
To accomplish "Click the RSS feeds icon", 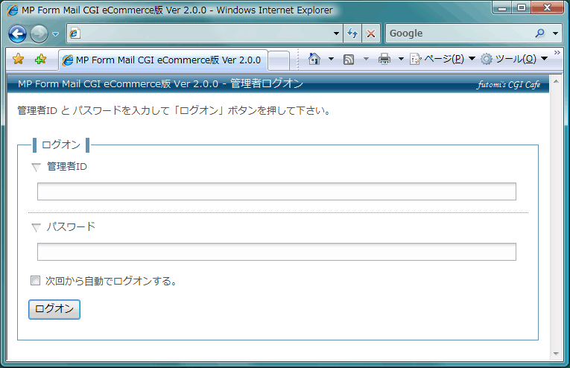I will [x=349, y=59].
